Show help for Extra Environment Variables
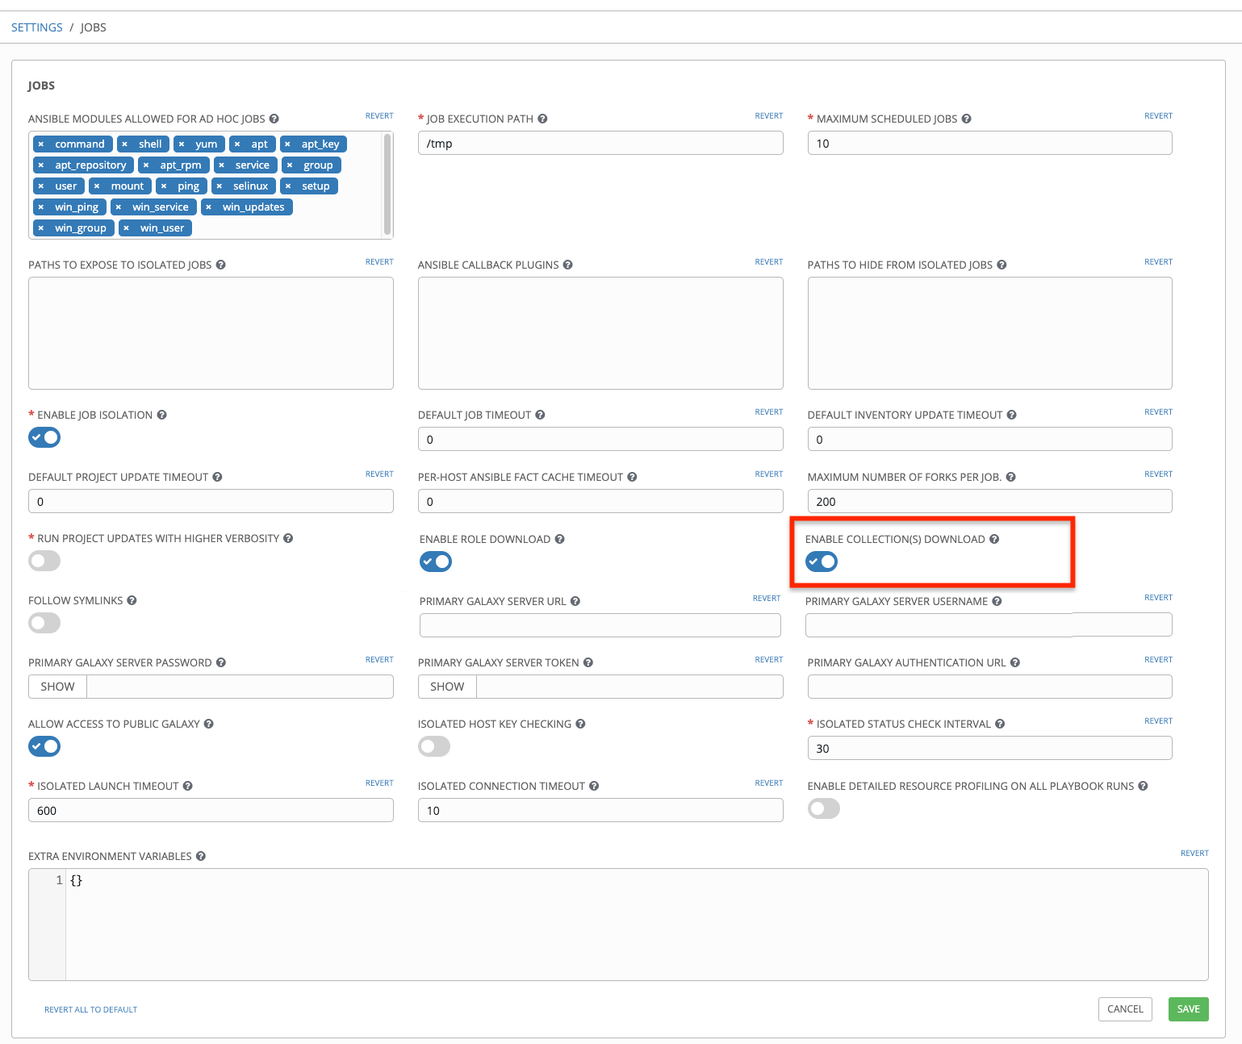Screen dimensions: 1242x1044 [201, 856]
